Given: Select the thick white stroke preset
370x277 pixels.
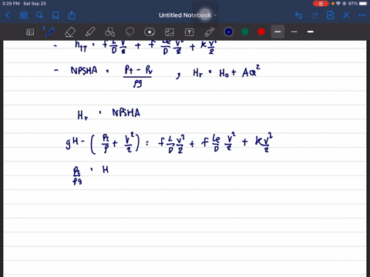Looking at the screenshot, I should (311, 32).
